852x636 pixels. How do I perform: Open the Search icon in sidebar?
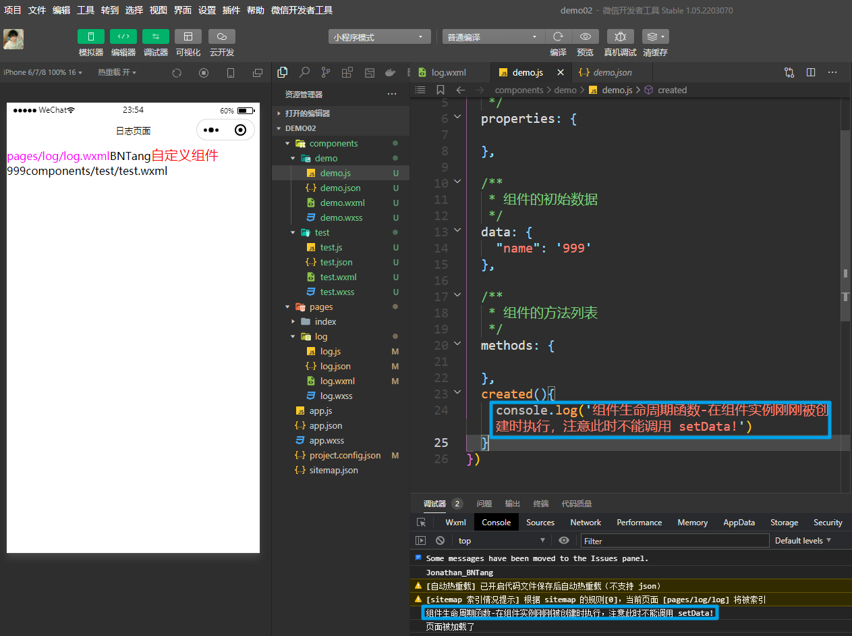click(304, 72)
